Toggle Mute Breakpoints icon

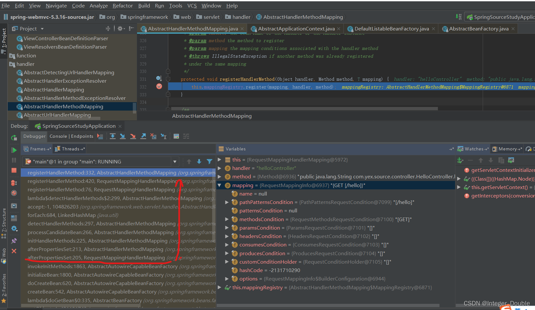pyautogui.click(x=14, y=193)
